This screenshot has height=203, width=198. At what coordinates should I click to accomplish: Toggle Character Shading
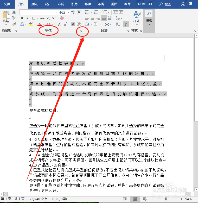pos(73,24)
